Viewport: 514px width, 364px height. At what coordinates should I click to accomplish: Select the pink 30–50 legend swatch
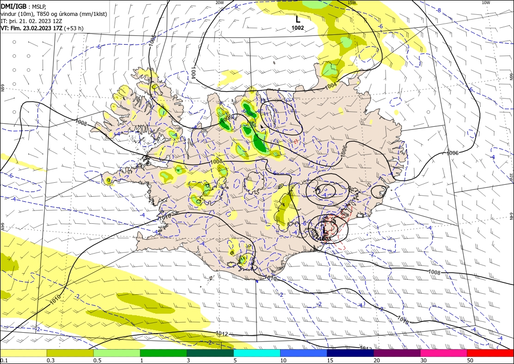pos(444,353)
